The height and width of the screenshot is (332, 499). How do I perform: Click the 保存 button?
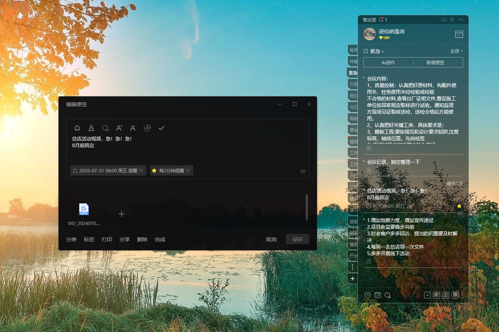[x=298, y=239]
